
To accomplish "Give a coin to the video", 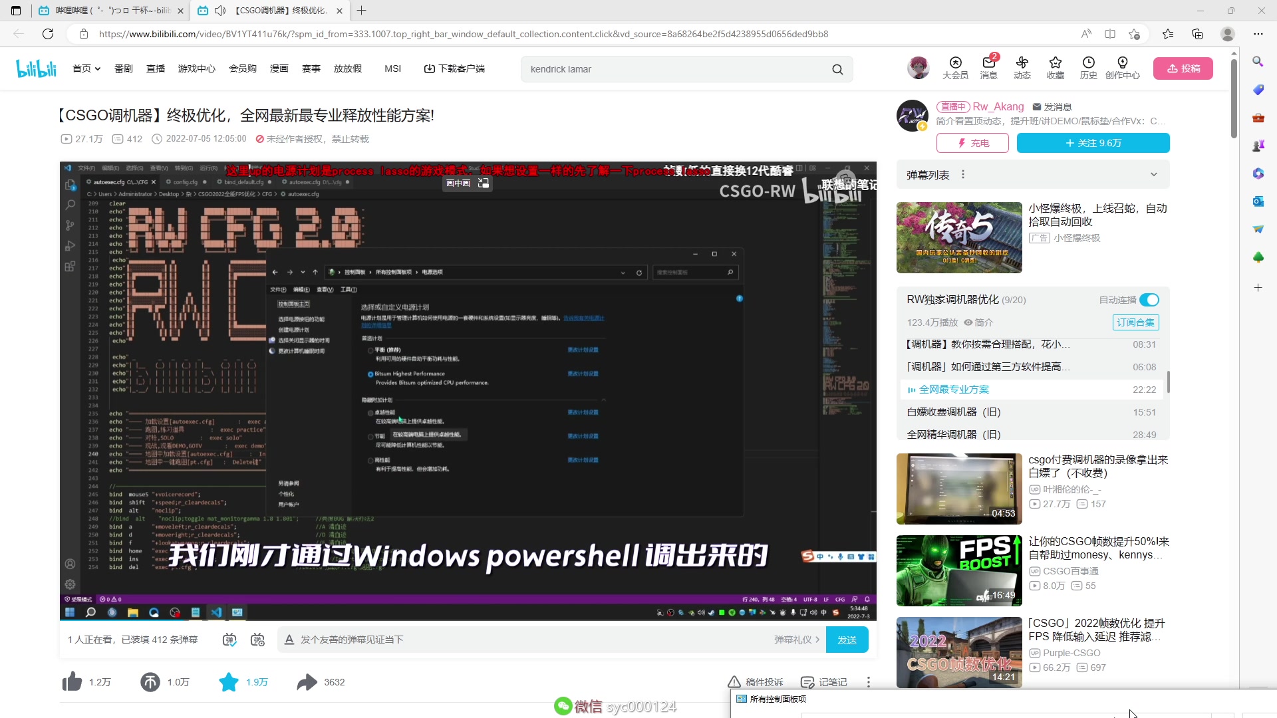I will tap(150, 681).
